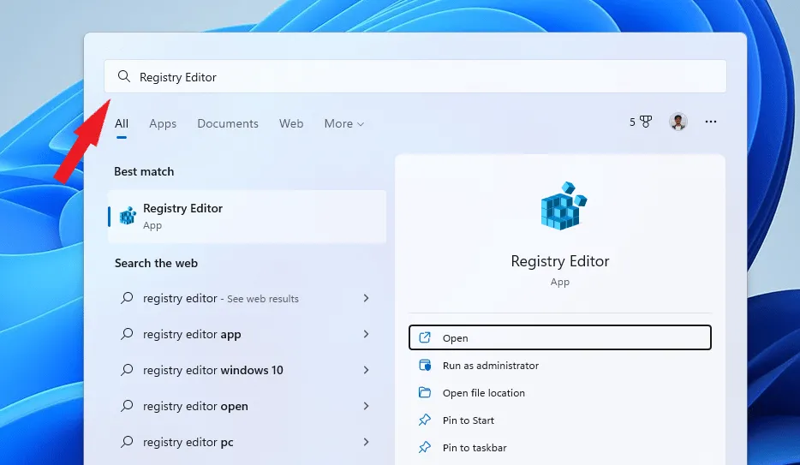Click search icon beside 'registry editor app'

(127, 334)
